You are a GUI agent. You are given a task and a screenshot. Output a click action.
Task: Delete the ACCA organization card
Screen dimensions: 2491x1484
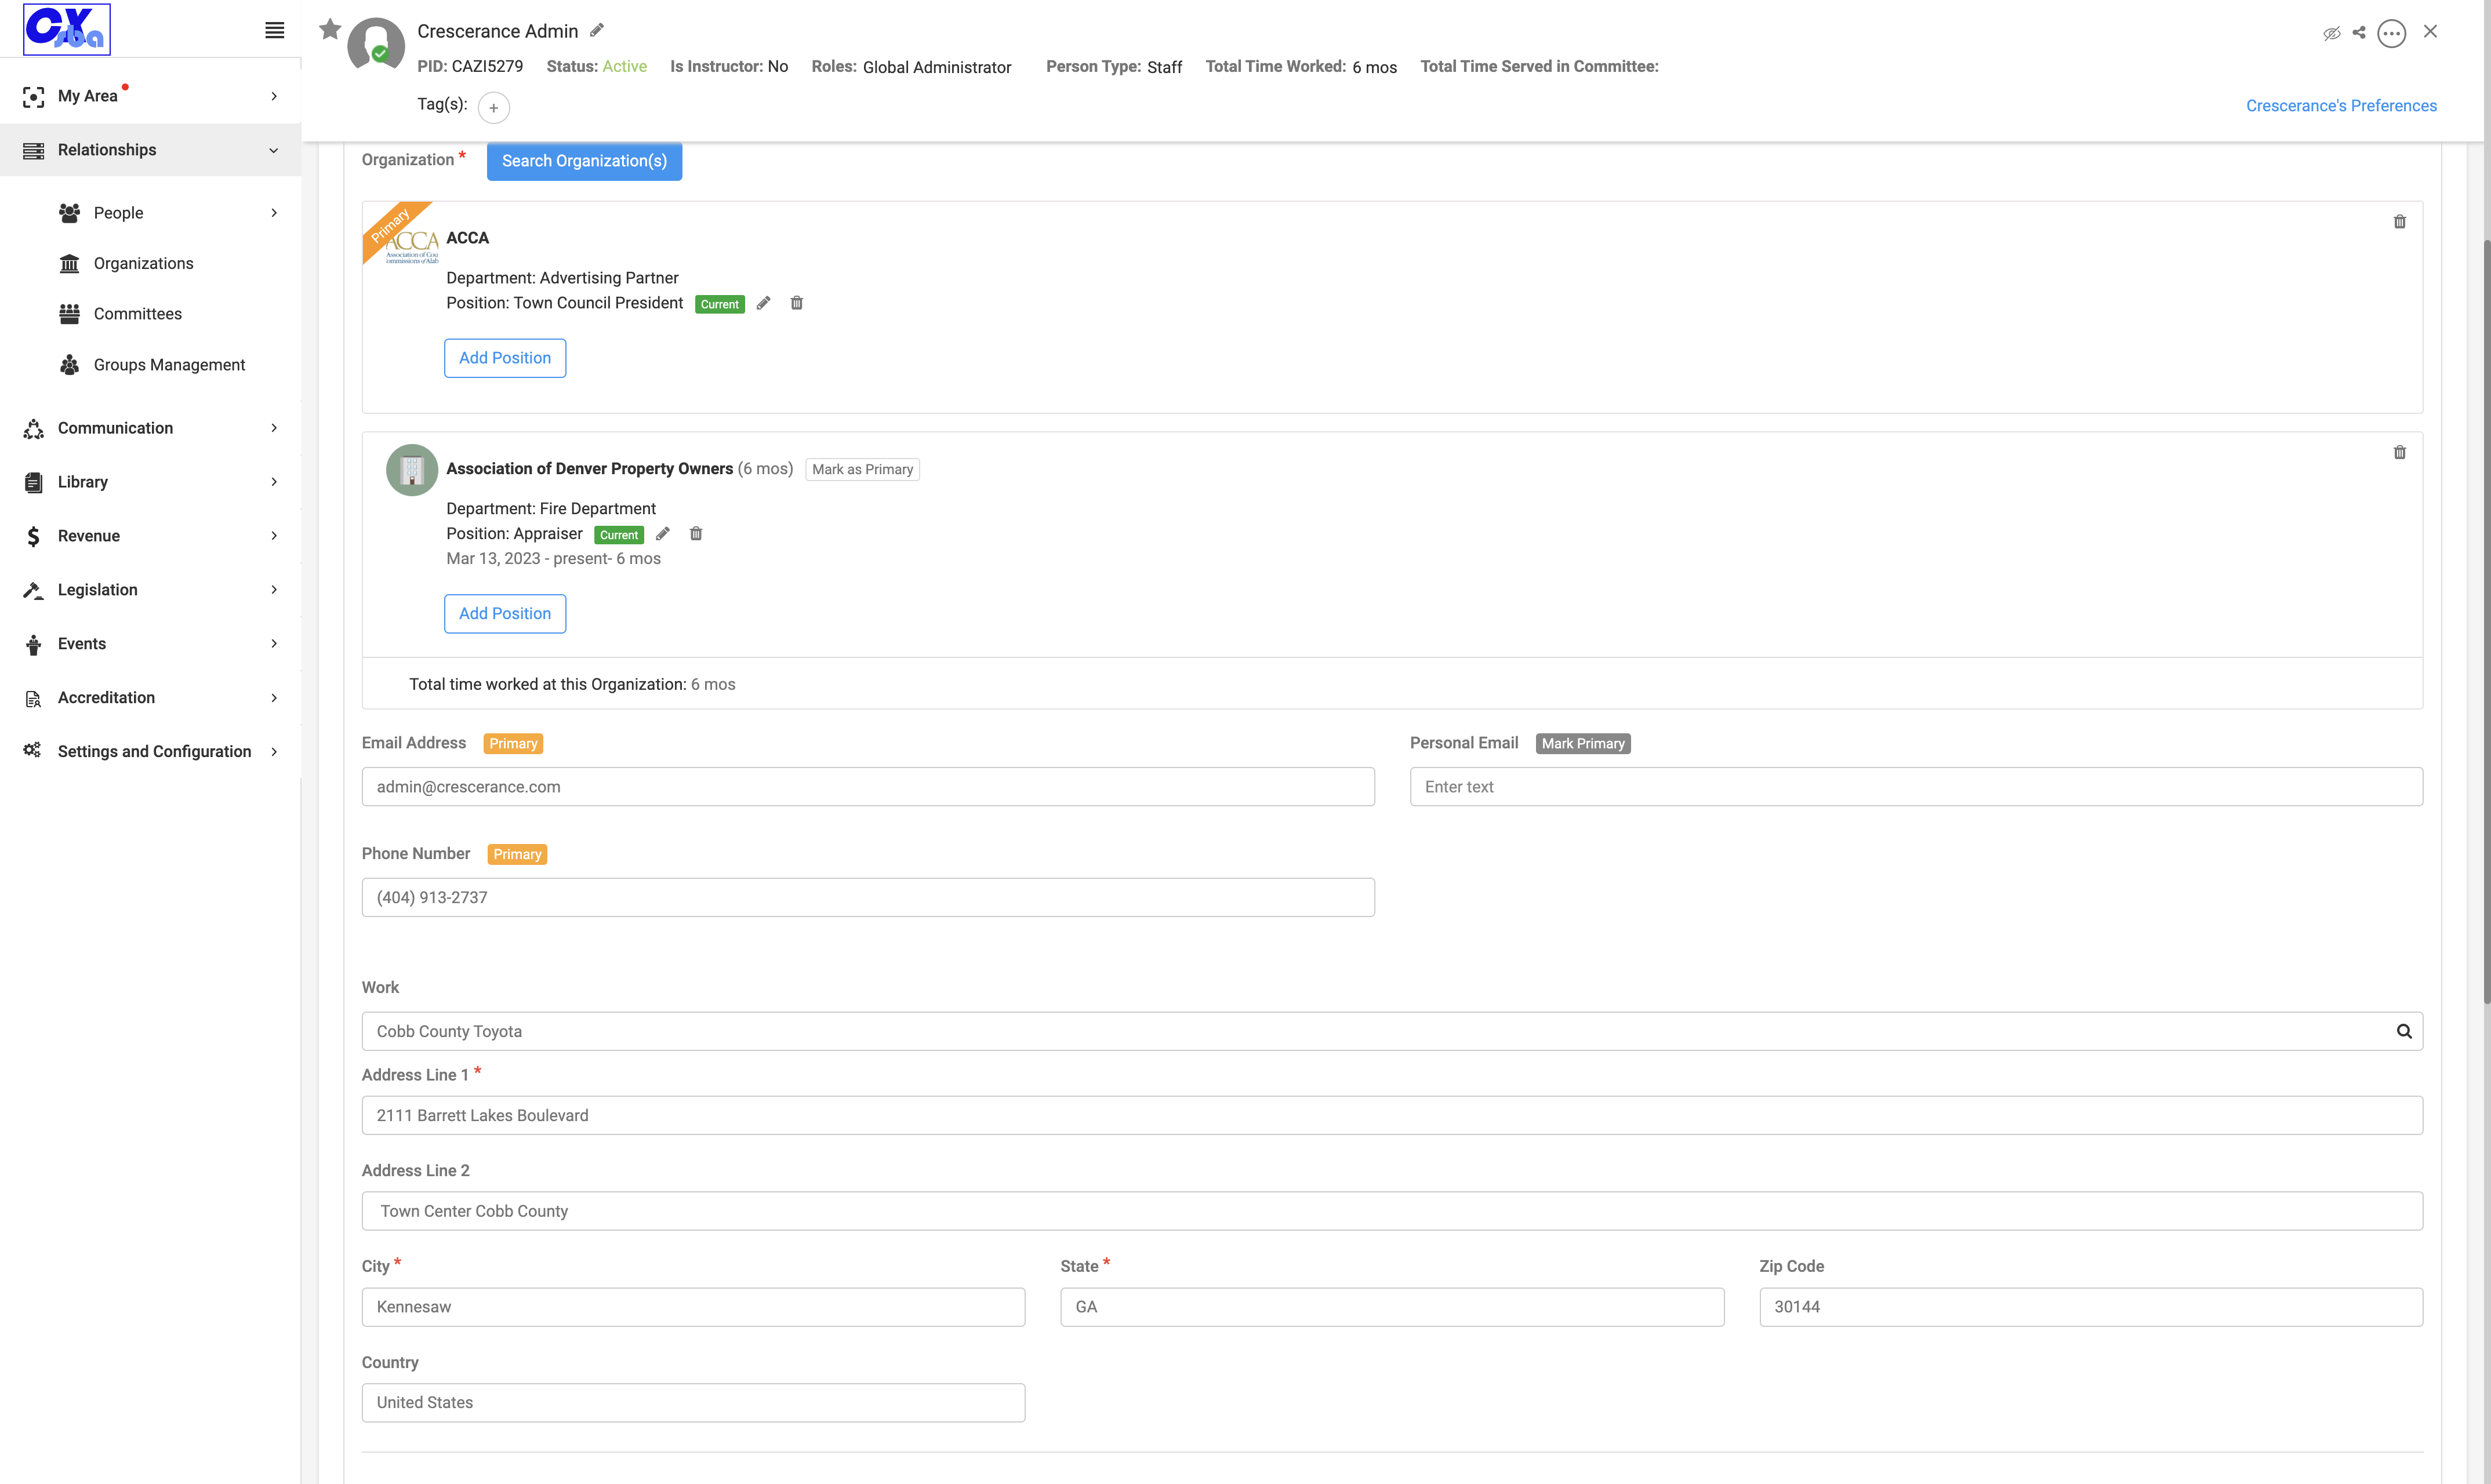(x=2399, y=222)
